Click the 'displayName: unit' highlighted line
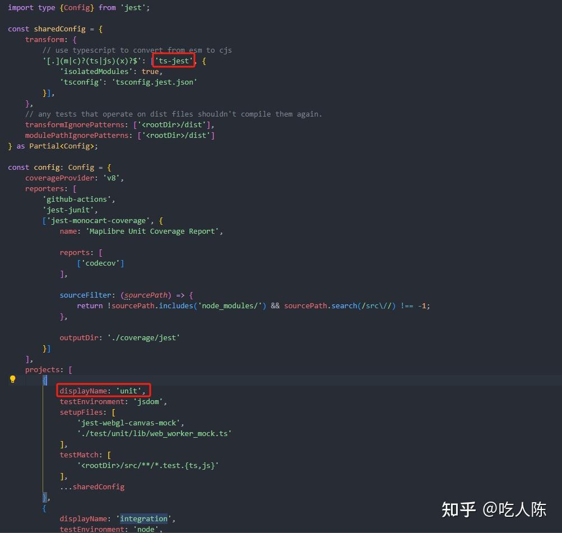 click(x=103, y=391)
